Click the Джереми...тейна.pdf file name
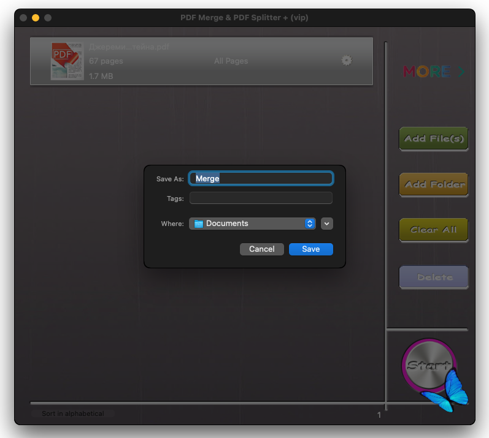 pyautogui.click(x=129, y=47)
